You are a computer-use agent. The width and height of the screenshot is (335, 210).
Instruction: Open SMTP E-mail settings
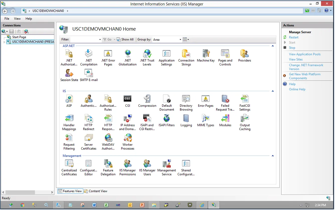tap(88, 75)
